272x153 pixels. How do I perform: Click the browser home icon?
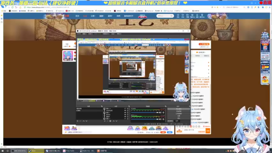[x=20, y=7]
